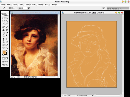Open the File Browser from the options bar
130x97 pixels.
[104, 8]
